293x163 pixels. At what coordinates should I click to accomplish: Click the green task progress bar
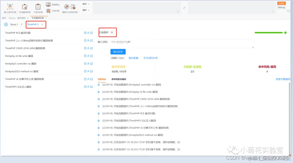pos(269,33)
